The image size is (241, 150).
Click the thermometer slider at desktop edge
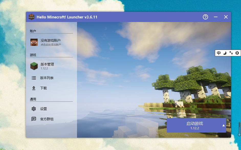pyautogui.click(x=239, y=129)
